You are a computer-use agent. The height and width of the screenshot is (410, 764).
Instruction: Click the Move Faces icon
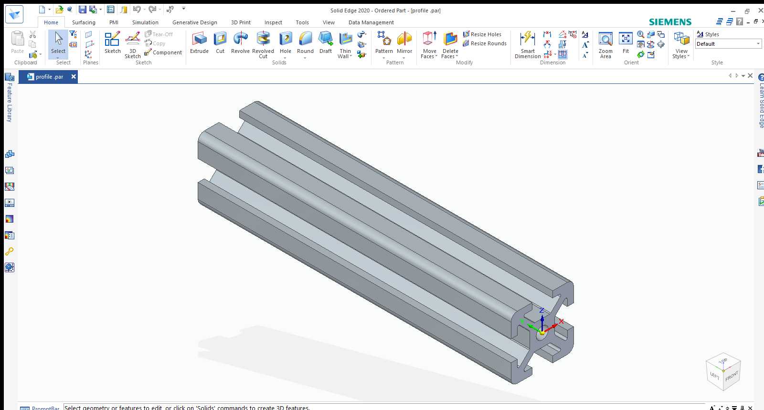point(429,39)
